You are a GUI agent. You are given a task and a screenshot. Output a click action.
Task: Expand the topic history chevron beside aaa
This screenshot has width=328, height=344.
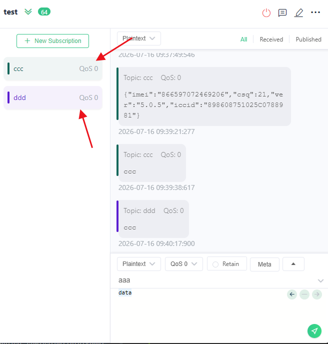click(320, 280)
